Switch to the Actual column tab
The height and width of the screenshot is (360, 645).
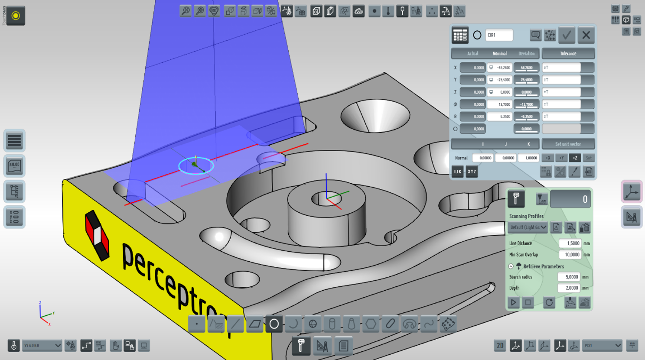[x=472, y=54]
